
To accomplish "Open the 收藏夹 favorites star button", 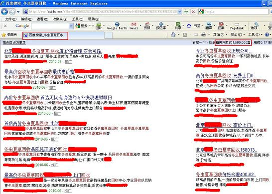I will coord(9,35).
